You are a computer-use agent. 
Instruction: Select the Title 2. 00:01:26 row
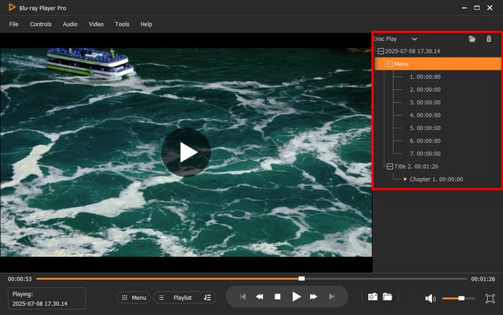(x=416, y=166)
